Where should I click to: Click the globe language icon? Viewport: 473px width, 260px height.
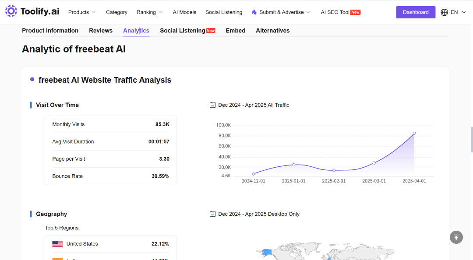tap(445, 12)
